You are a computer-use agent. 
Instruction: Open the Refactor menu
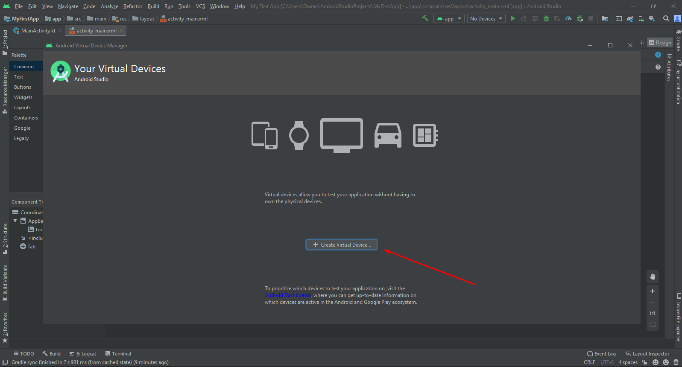(x=133, y=6)
